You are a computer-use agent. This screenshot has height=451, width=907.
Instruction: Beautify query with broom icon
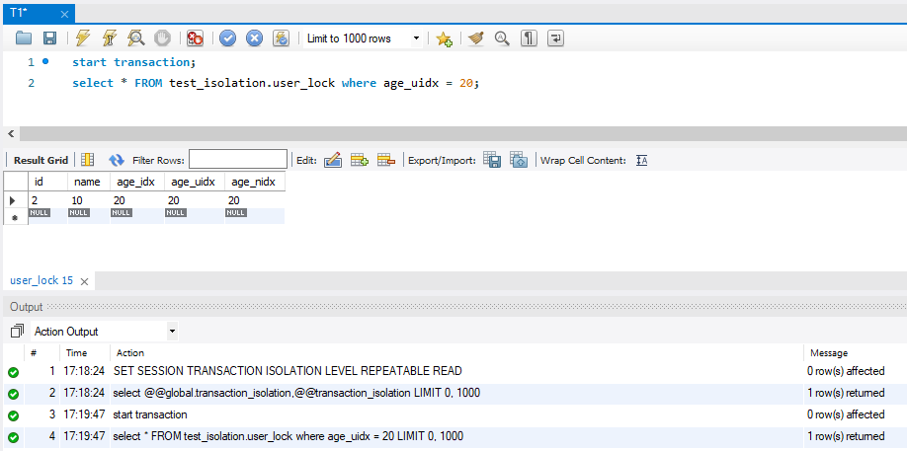475,38
